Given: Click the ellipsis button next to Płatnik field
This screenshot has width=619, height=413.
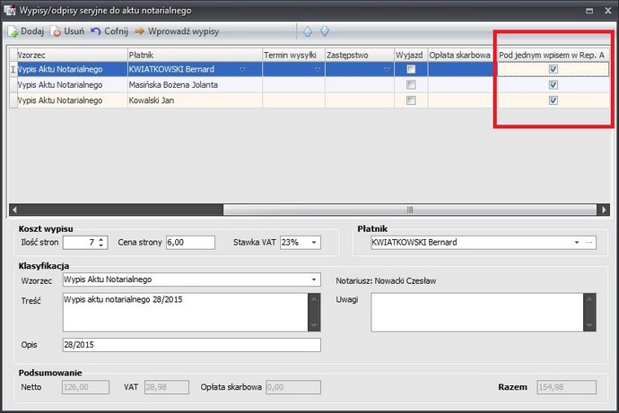Looking at the screenshot, I should 589,242.
